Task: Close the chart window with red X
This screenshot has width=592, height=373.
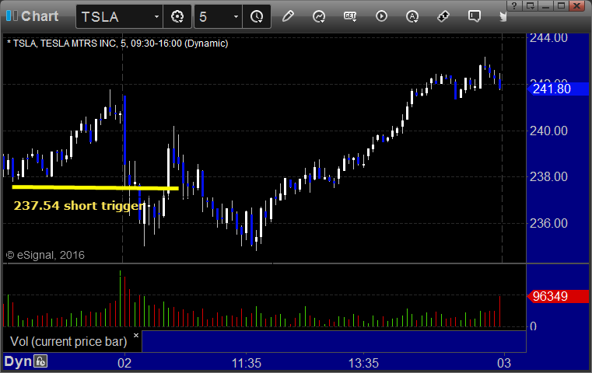Action: coord(577,5)
